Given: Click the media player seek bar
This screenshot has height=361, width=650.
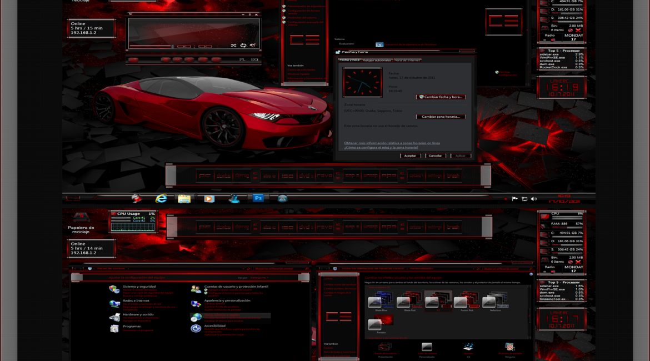Looking at the screenshot, I should pos(150,47).
